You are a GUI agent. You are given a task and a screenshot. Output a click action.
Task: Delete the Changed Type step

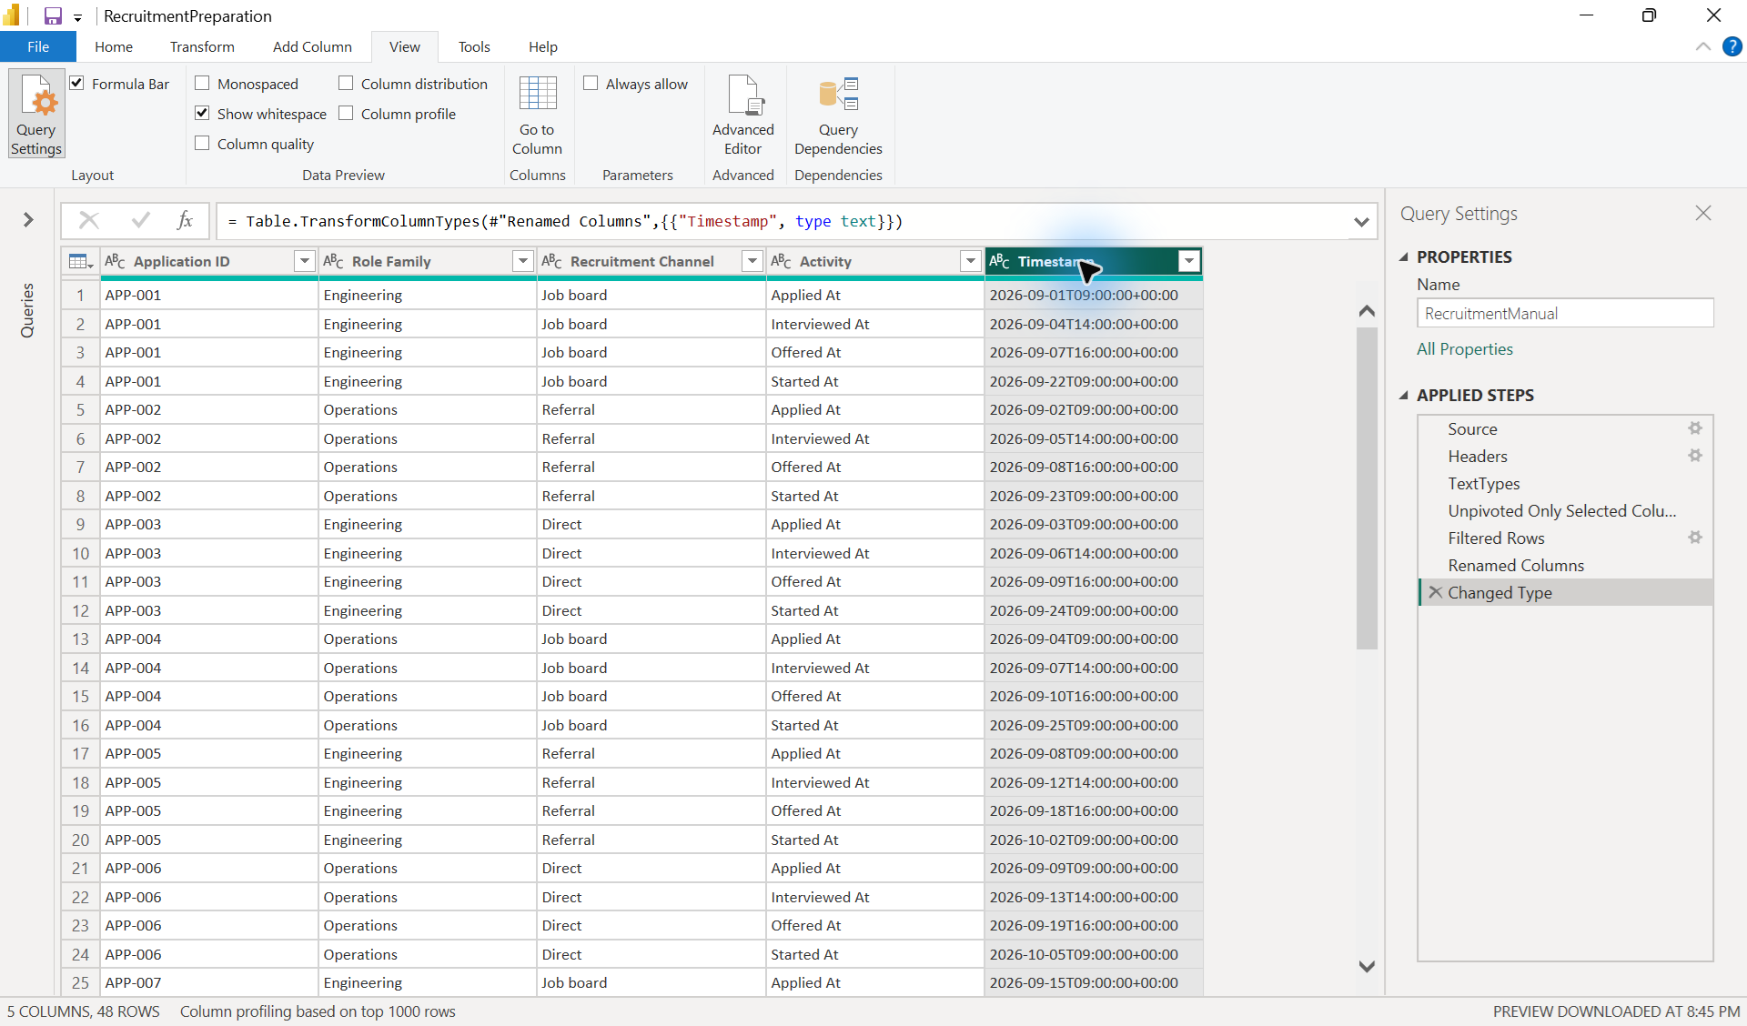(x=1435, y=592)
